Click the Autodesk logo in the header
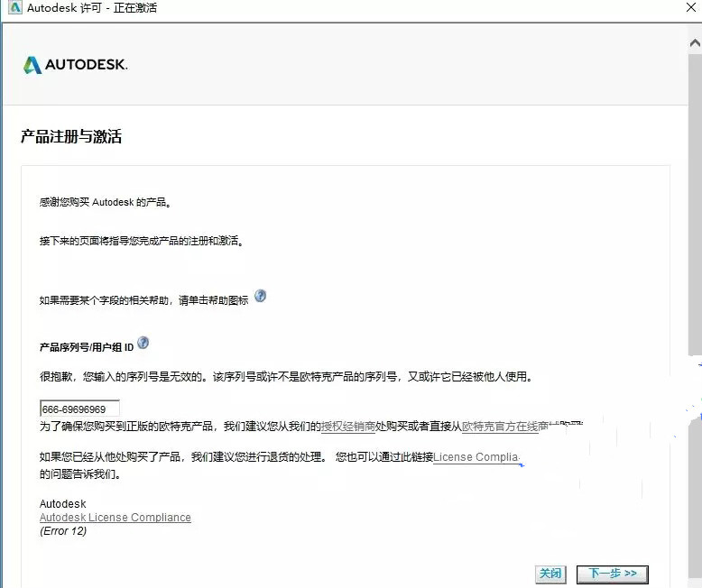702x588 pixels. tap(75, 65)
